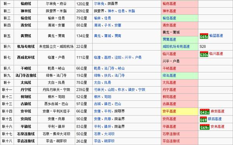
Task: Click the G6911 highway shield icon
Action: click(205, 127)
